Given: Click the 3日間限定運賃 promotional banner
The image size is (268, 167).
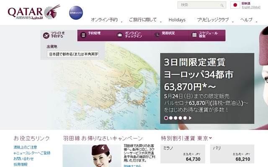Looking at the screenshot, I should (207, 88).
